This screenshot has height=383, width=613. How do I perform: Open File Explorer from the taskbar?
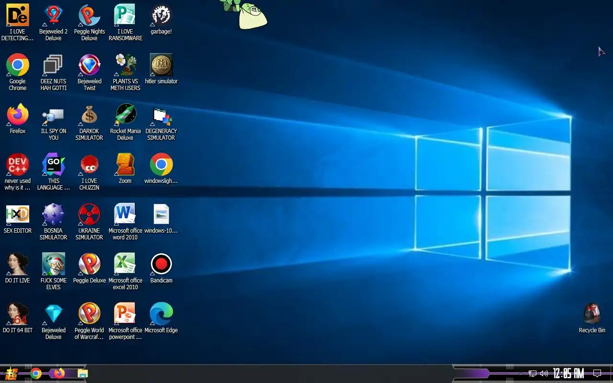click(83, 373)
